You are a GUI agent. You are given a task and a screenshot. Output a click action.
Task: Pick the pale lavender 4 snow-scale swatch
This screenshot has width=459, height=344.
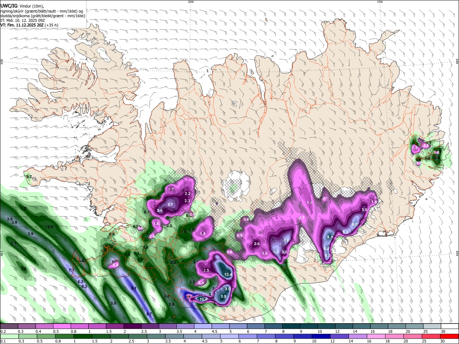(204, 326)
